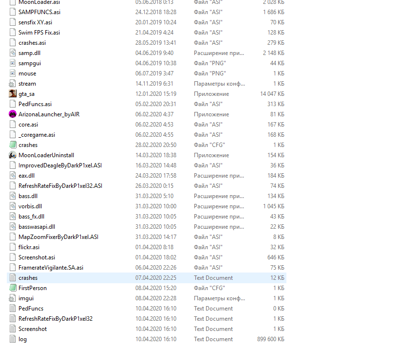
Task: Select the bass.dll file icon
Action: coord(13,196)
